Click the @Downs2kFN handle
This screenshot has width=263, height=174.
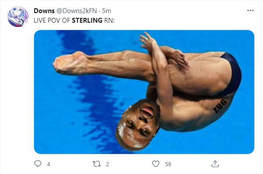76,11
